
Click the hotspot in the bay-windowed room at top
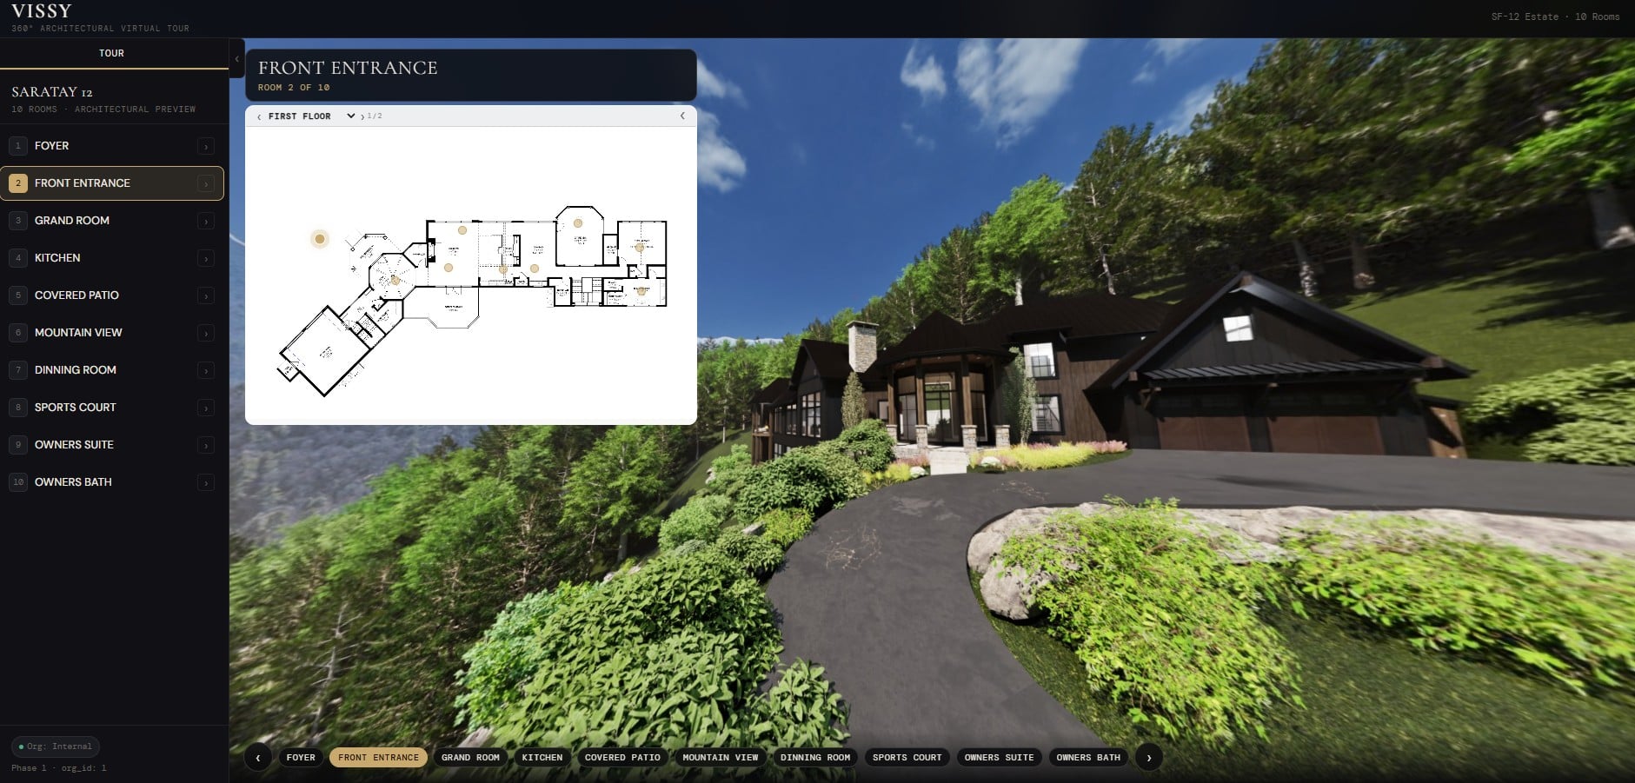pyautogui.click(x=578, y=223)
